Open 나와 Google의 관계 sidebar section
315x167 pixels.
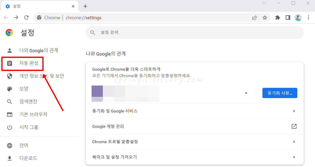[39, 50]
